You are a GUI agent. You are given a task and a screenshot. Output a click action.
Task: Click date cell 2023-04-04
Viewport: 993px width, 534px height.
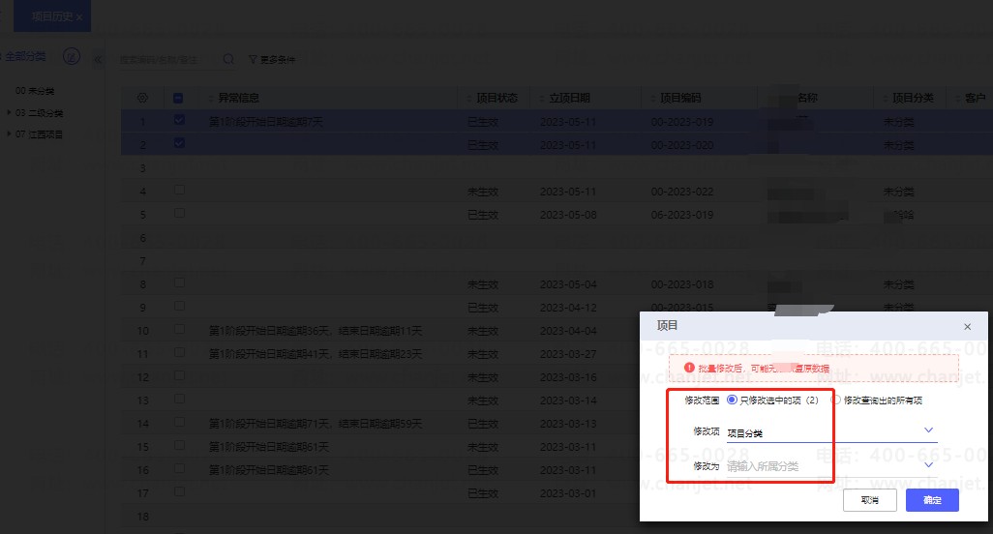[x=568, y=331]
